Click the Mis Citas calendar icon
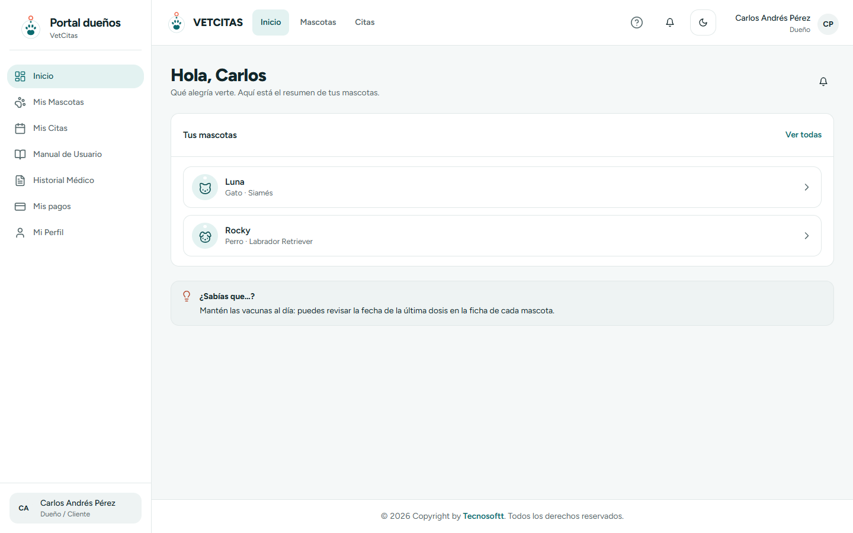The width and height of the screenshot is (853, 533). click(20, 129)
